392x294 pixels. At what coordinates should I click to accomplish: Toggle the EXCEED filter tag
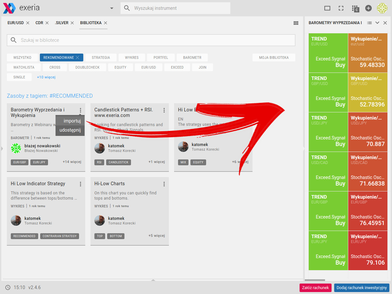[177, 67]
